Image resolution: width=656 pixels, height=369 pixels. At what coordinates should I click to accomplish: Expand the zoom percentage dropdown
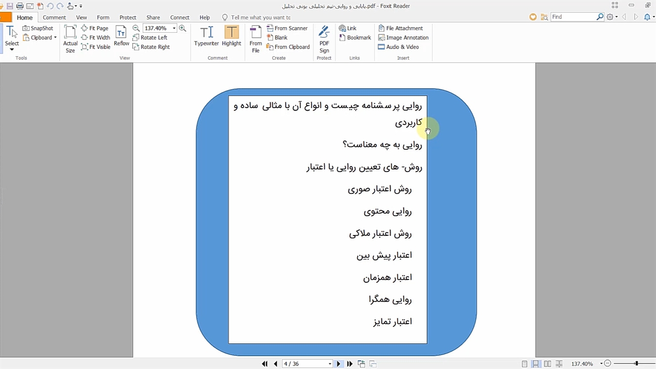click(174, 28)
